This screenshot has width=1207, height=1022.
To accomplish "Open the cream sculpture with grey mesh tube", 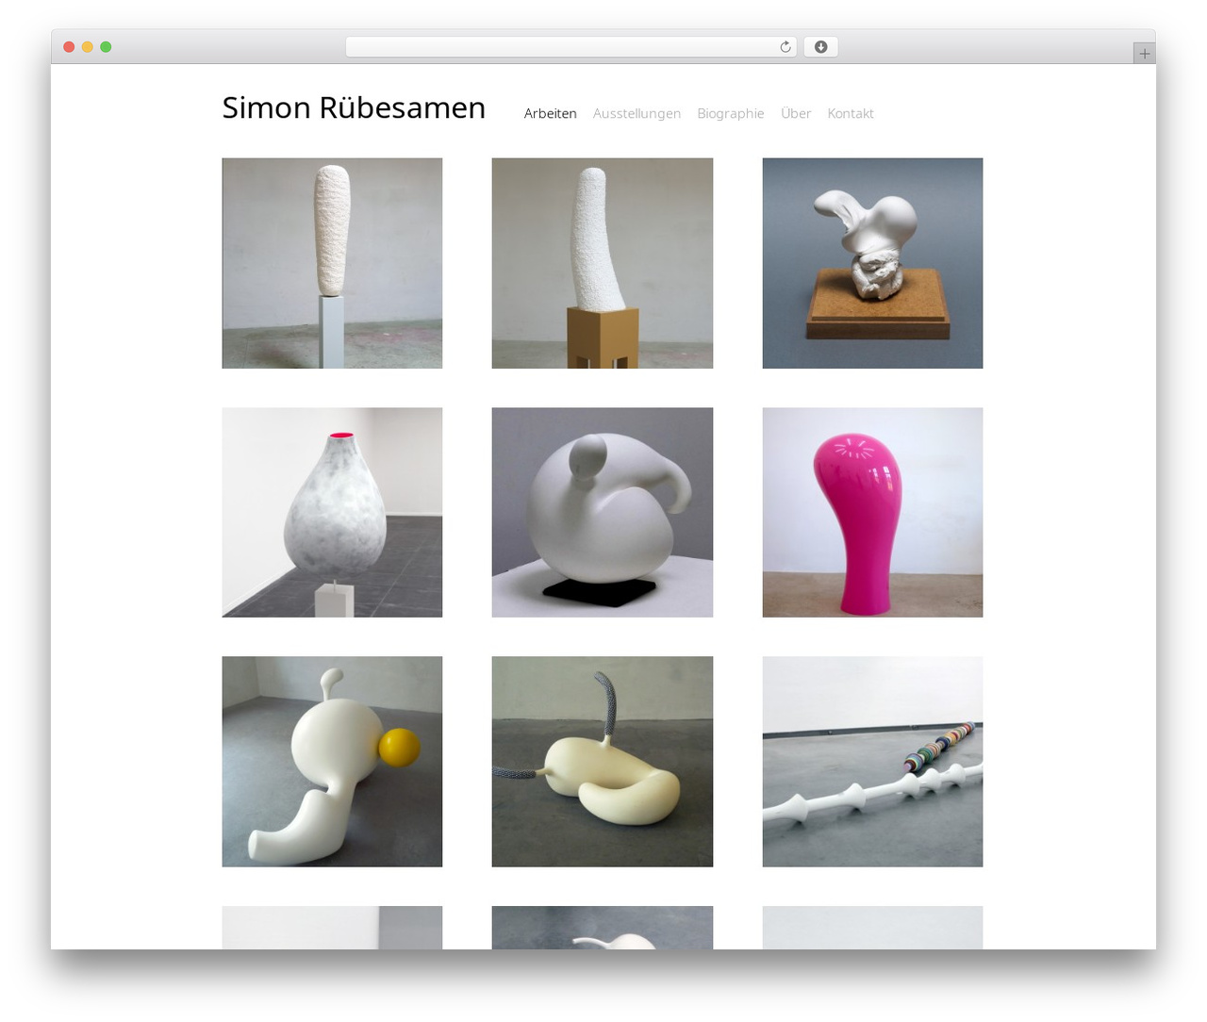I will click(x=603, y=762).
